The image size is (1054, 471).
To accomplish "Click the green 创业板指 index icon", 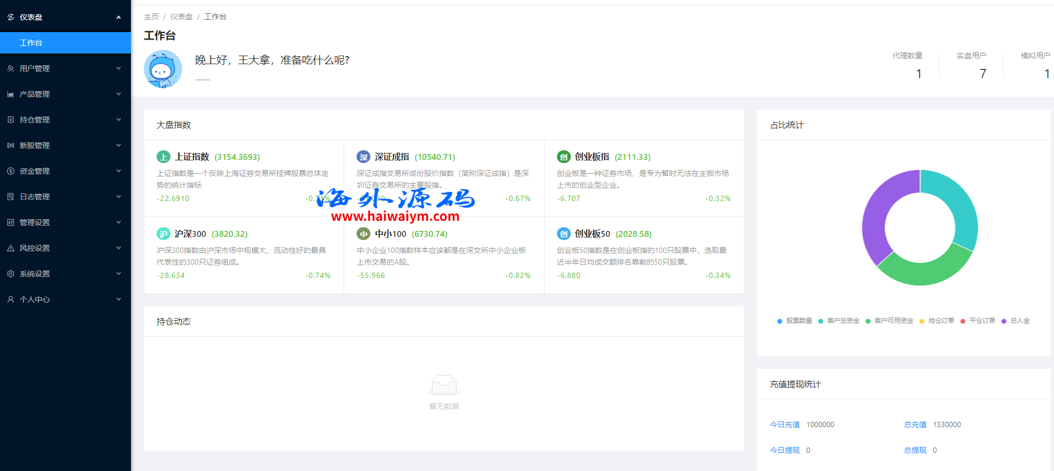I will pos(563,157).
